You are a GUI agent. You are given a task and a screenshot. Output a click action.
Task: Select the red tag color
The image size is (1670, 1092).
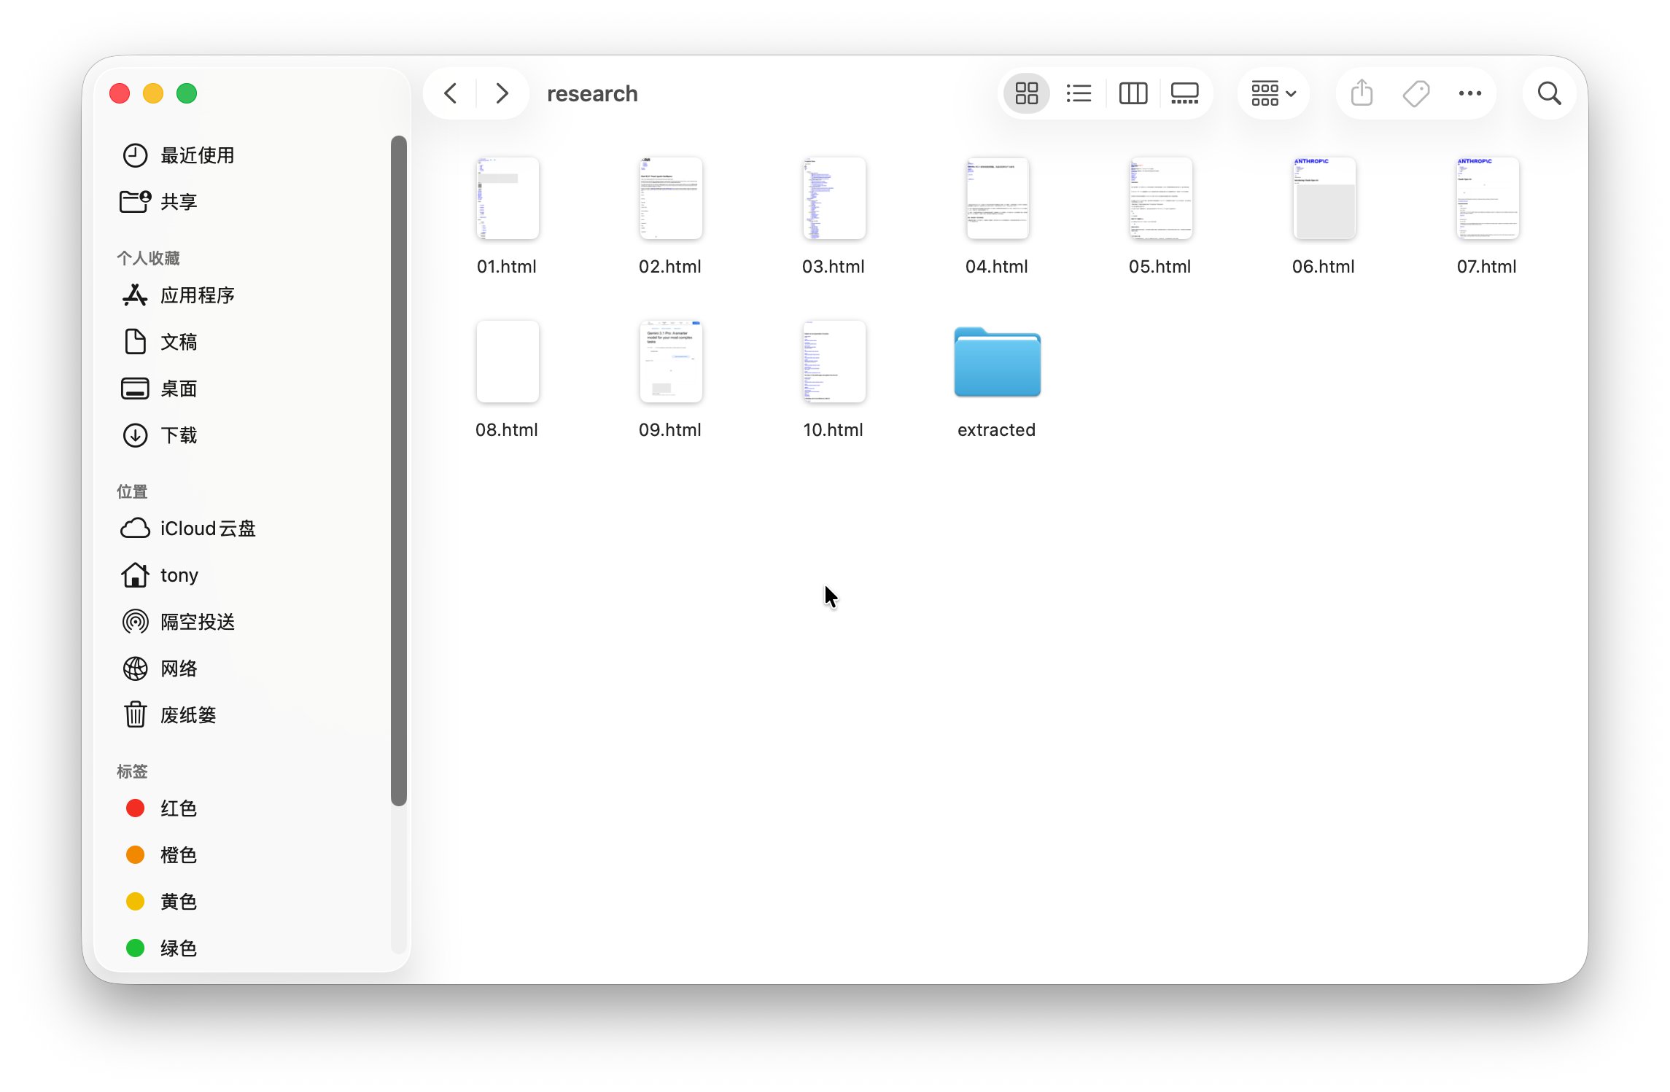pos(178,808)
